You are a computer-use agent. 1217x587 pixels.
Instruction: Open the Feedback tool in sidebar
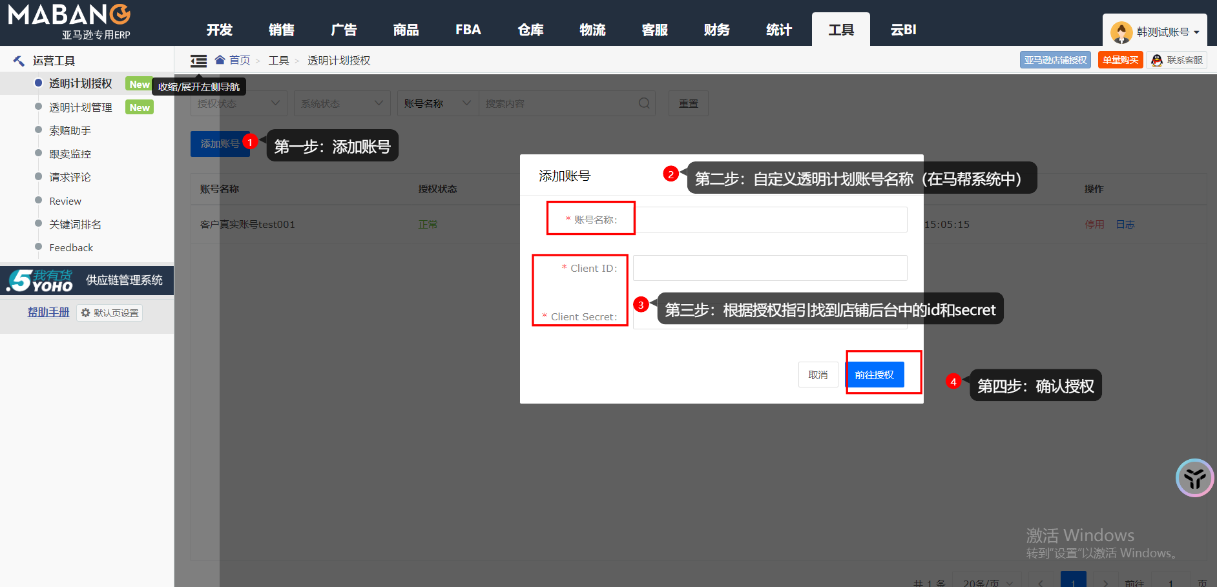tap(70, 247)
